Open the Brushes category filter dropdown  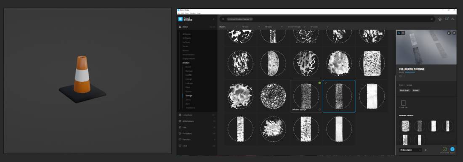pyautogui.click(x=228, y=27)
